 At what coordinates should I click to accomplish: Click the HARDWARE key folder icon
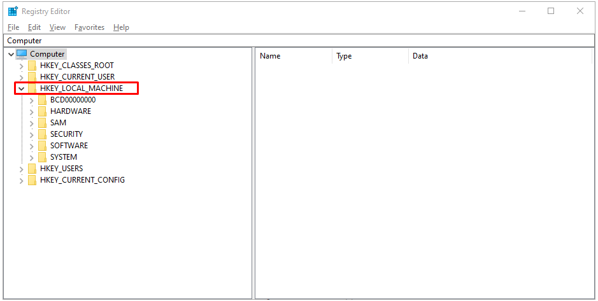(x=43, y=111)
